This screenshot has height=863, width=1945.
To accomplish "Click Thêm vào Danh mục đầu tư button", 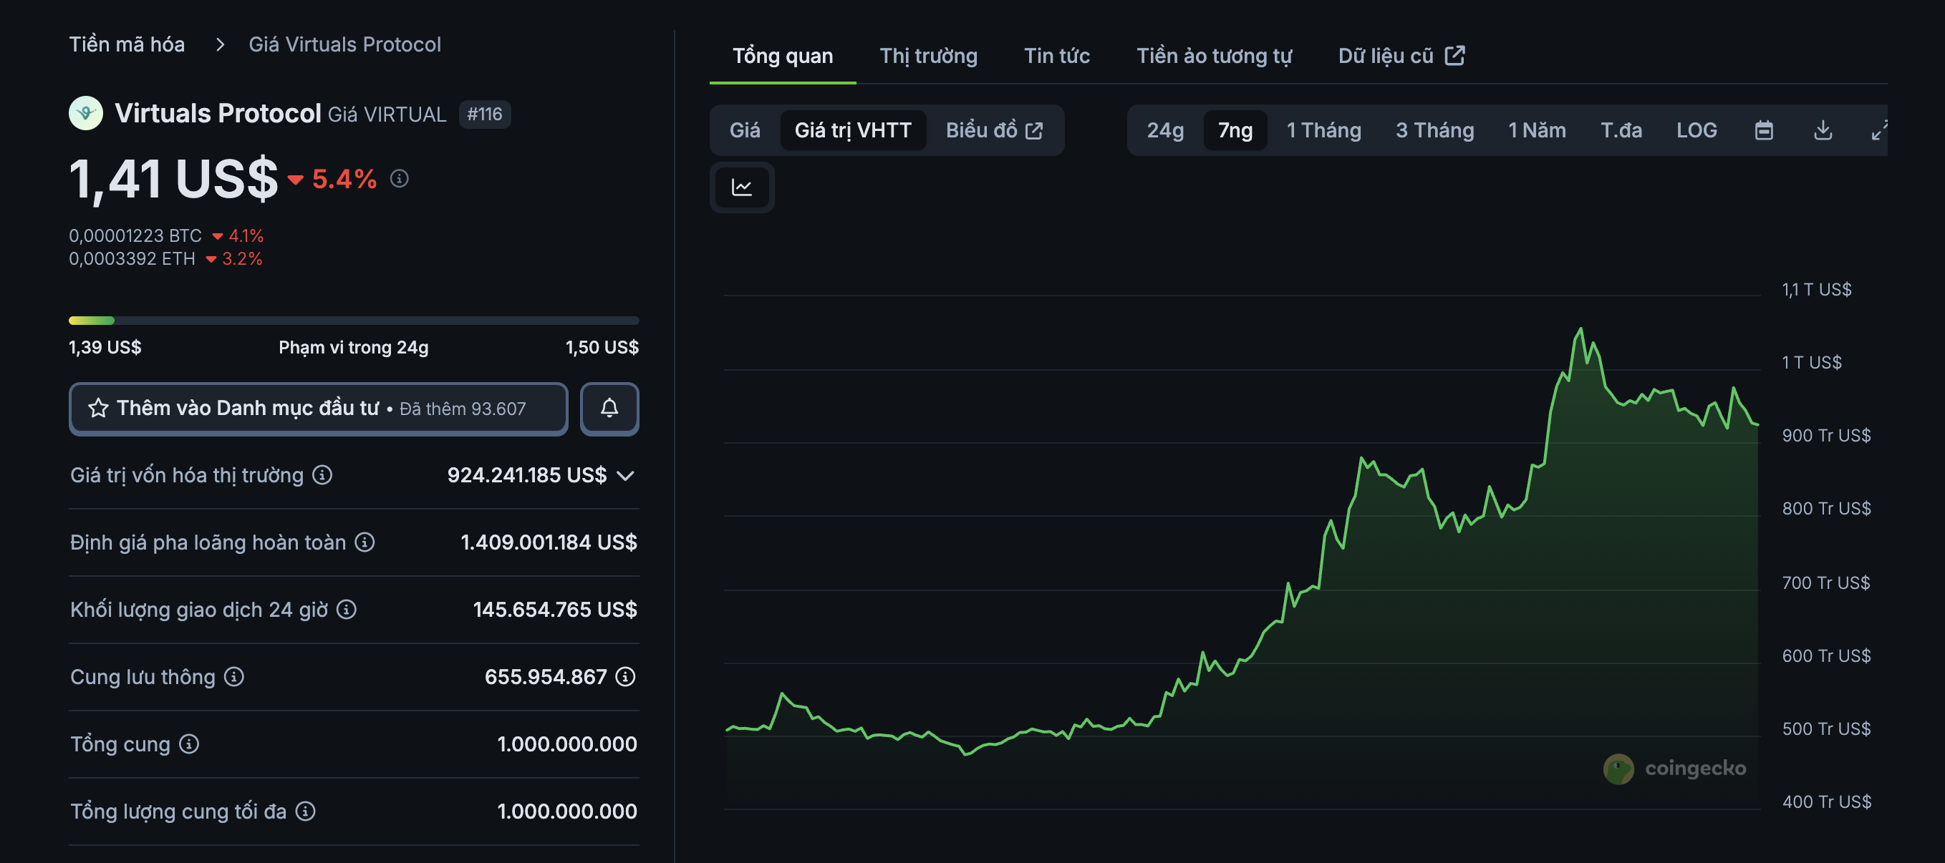I will point(318,408).
